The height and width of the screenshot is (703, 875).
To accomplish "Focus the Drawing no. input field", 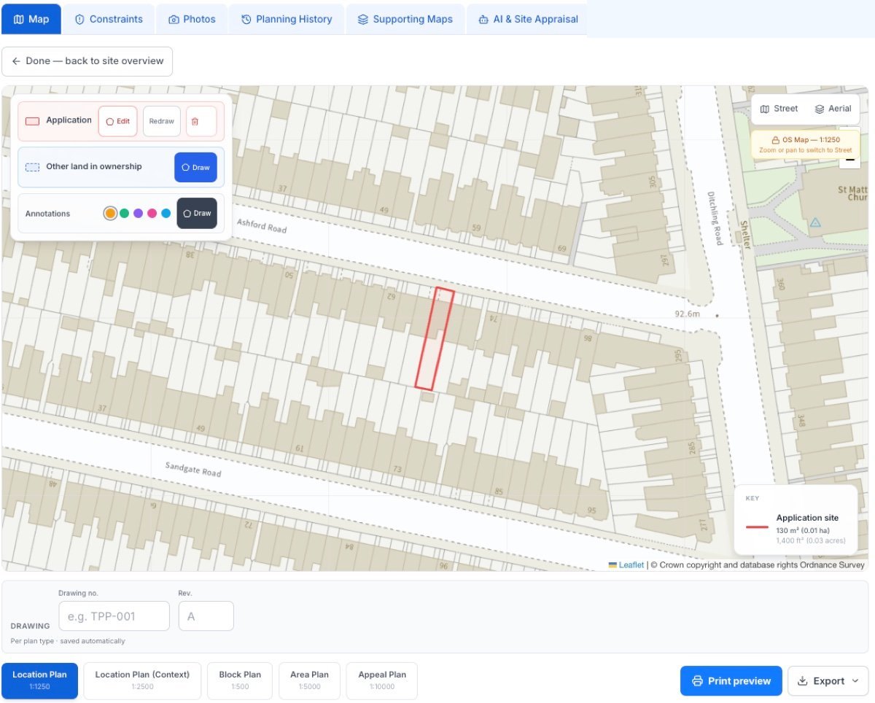I will pos(114,616).
